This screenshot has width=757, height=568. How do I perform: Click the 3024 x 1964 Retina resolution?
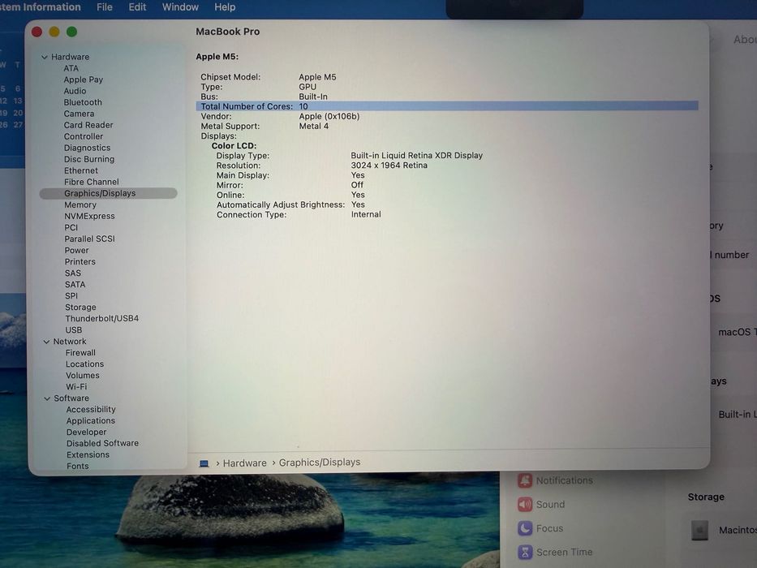tap(389, 166)
